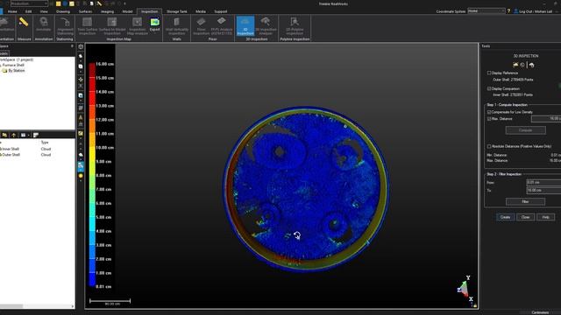
Task: Open the FF/FL Analysis (ASTM E1155) tool
Action: (222, 25)
